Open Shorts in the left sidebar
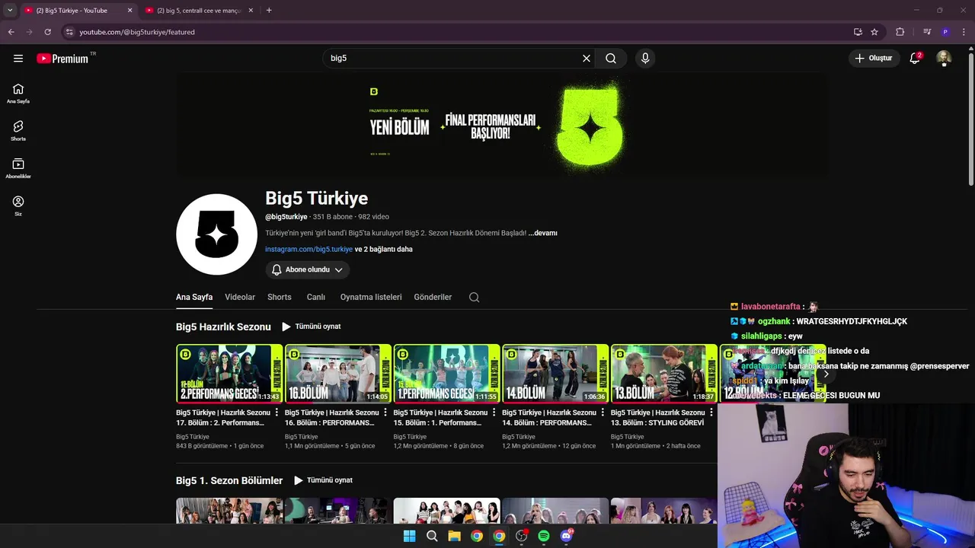 point(18,131)
